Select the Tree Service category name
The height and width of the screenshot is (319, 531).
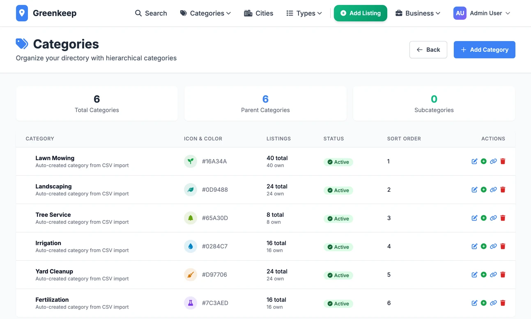point(53,215)
